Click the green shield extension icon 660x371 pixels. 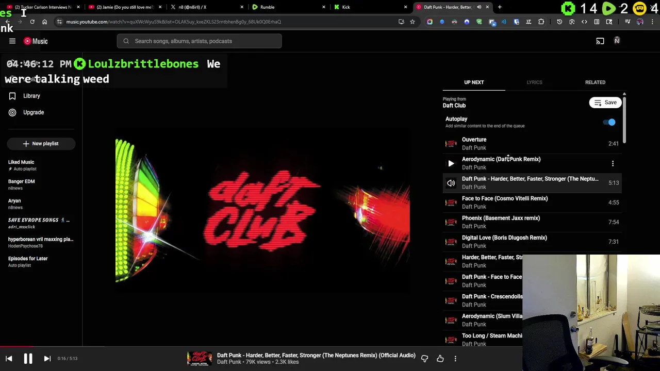[479, 22]
